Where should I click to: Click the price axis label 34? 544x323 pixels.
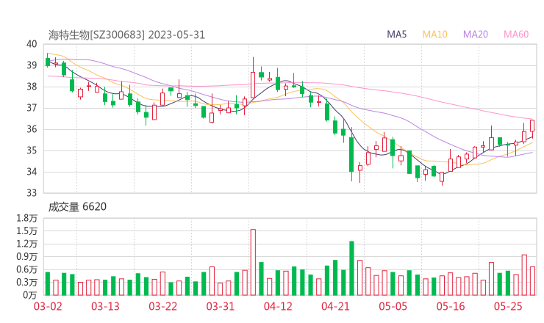tap(32, 172)
